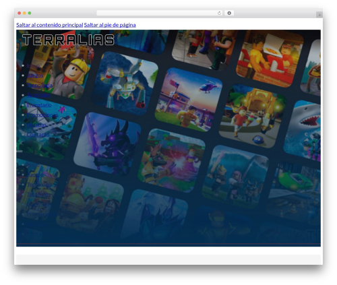
Task: Focus the browser address bar
Action: click(160, 13)
